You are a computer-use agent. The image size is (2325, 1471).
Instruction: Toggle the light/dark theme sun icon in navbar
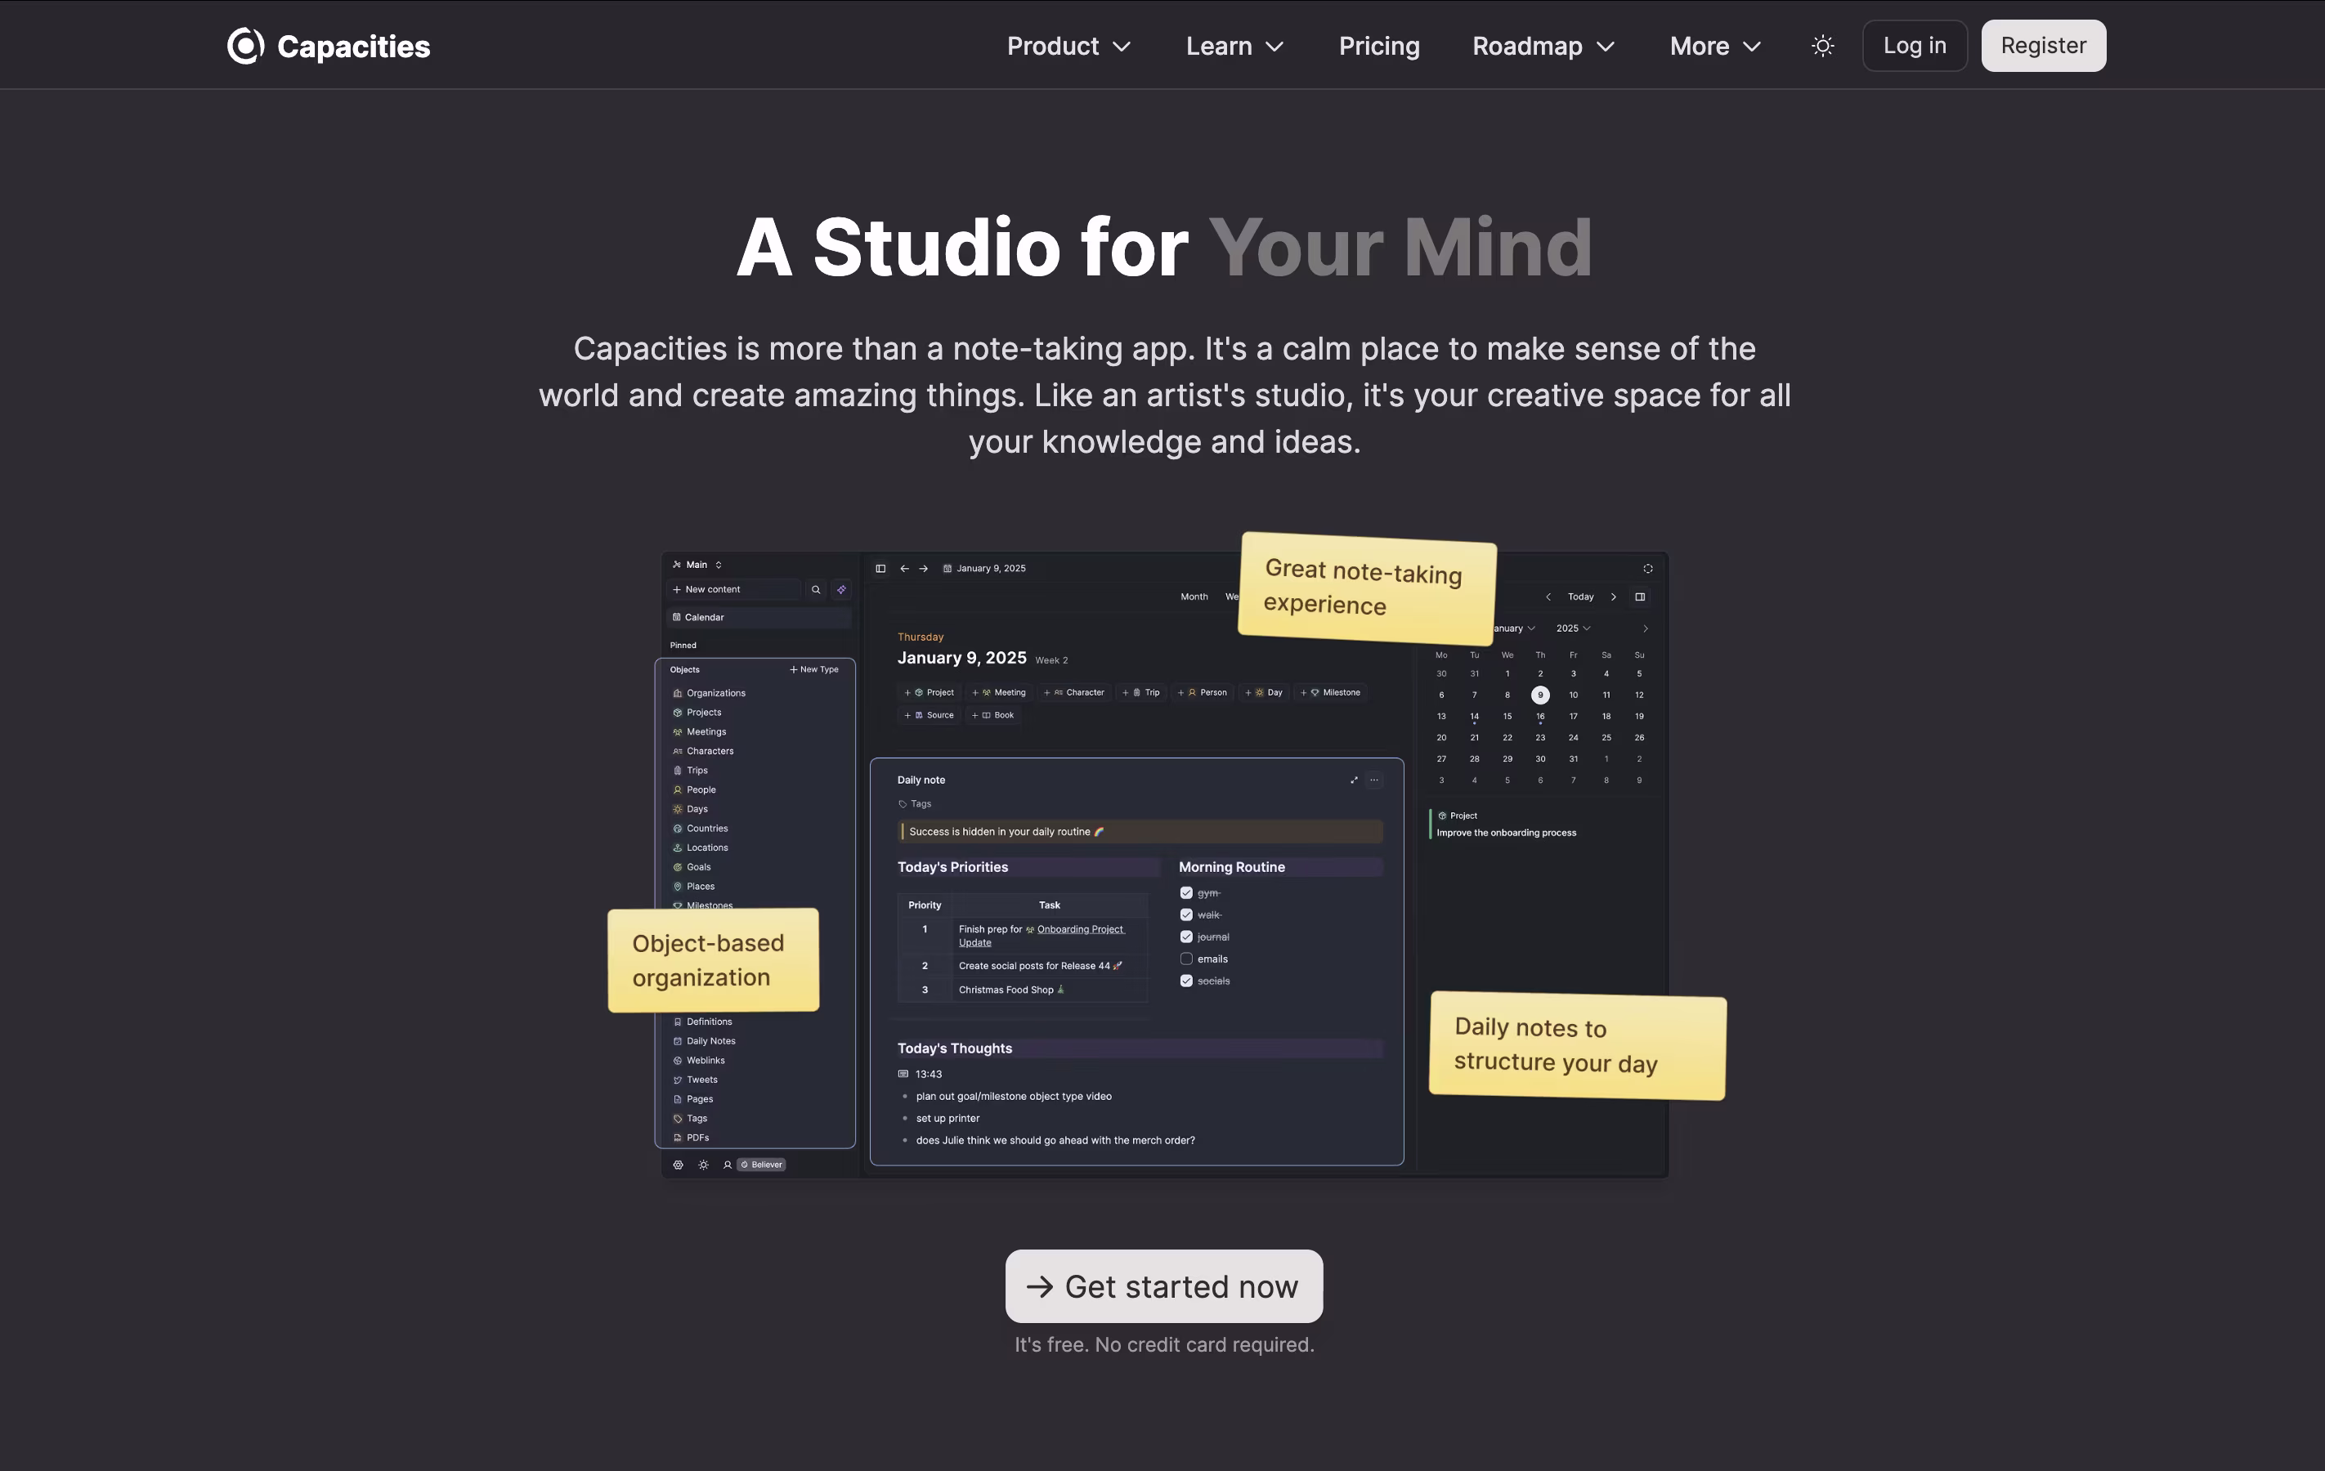pyautogui.click(x=1822, y=46)
